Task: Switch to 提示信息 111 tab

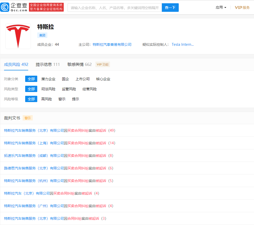Action: 48,65
